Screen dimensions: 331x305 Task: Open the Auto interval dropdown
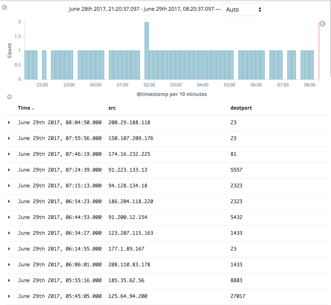click(x=243, y=10)
